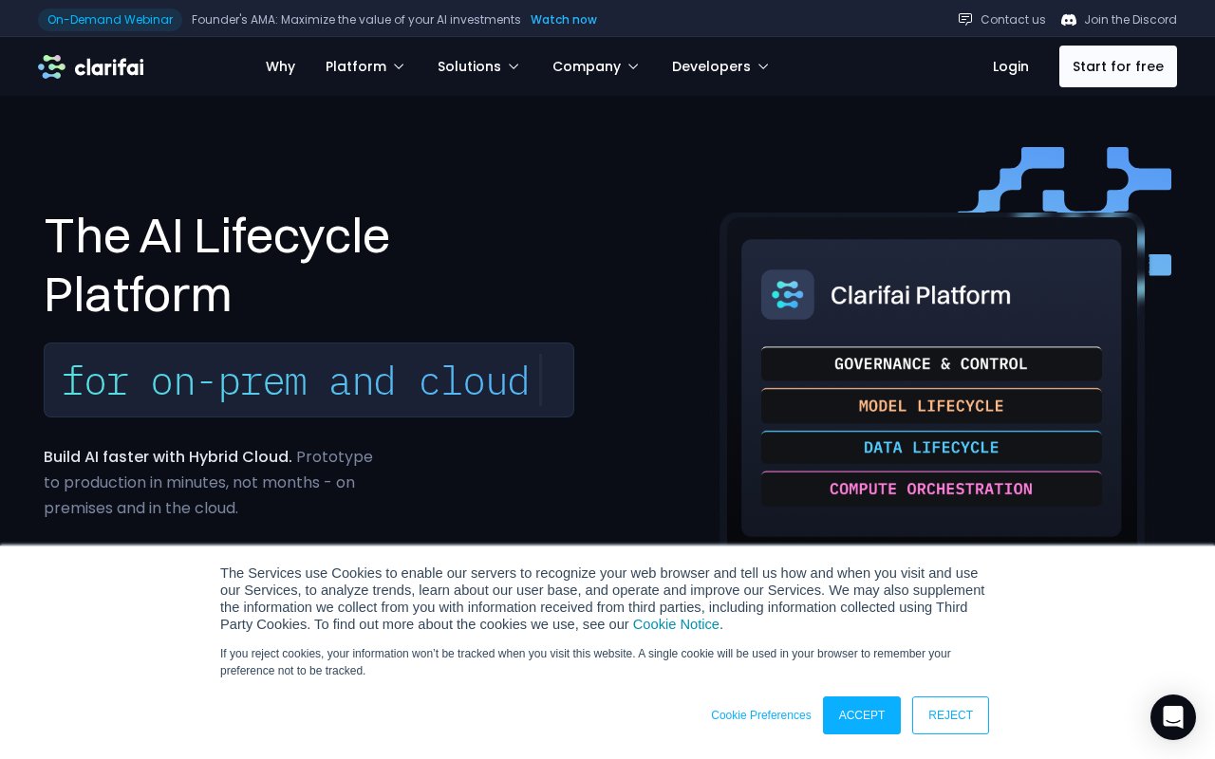
Task: Expand the Solutions dropdown chevron
Action: pos(514,66)
